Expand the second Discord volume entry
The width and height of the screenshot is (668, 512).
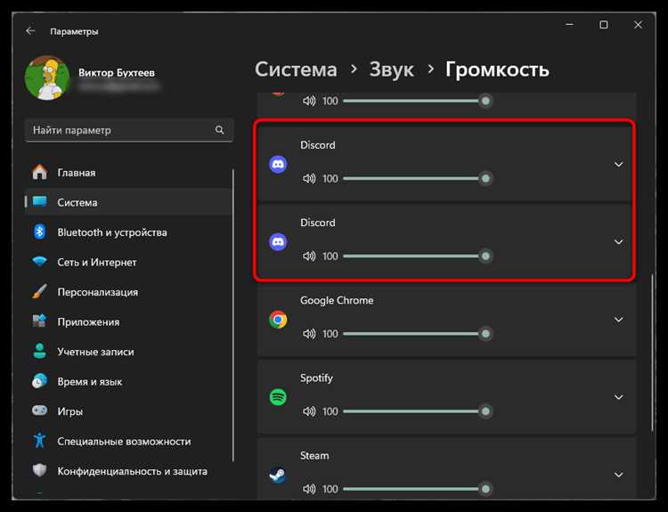tap(619, 242)
